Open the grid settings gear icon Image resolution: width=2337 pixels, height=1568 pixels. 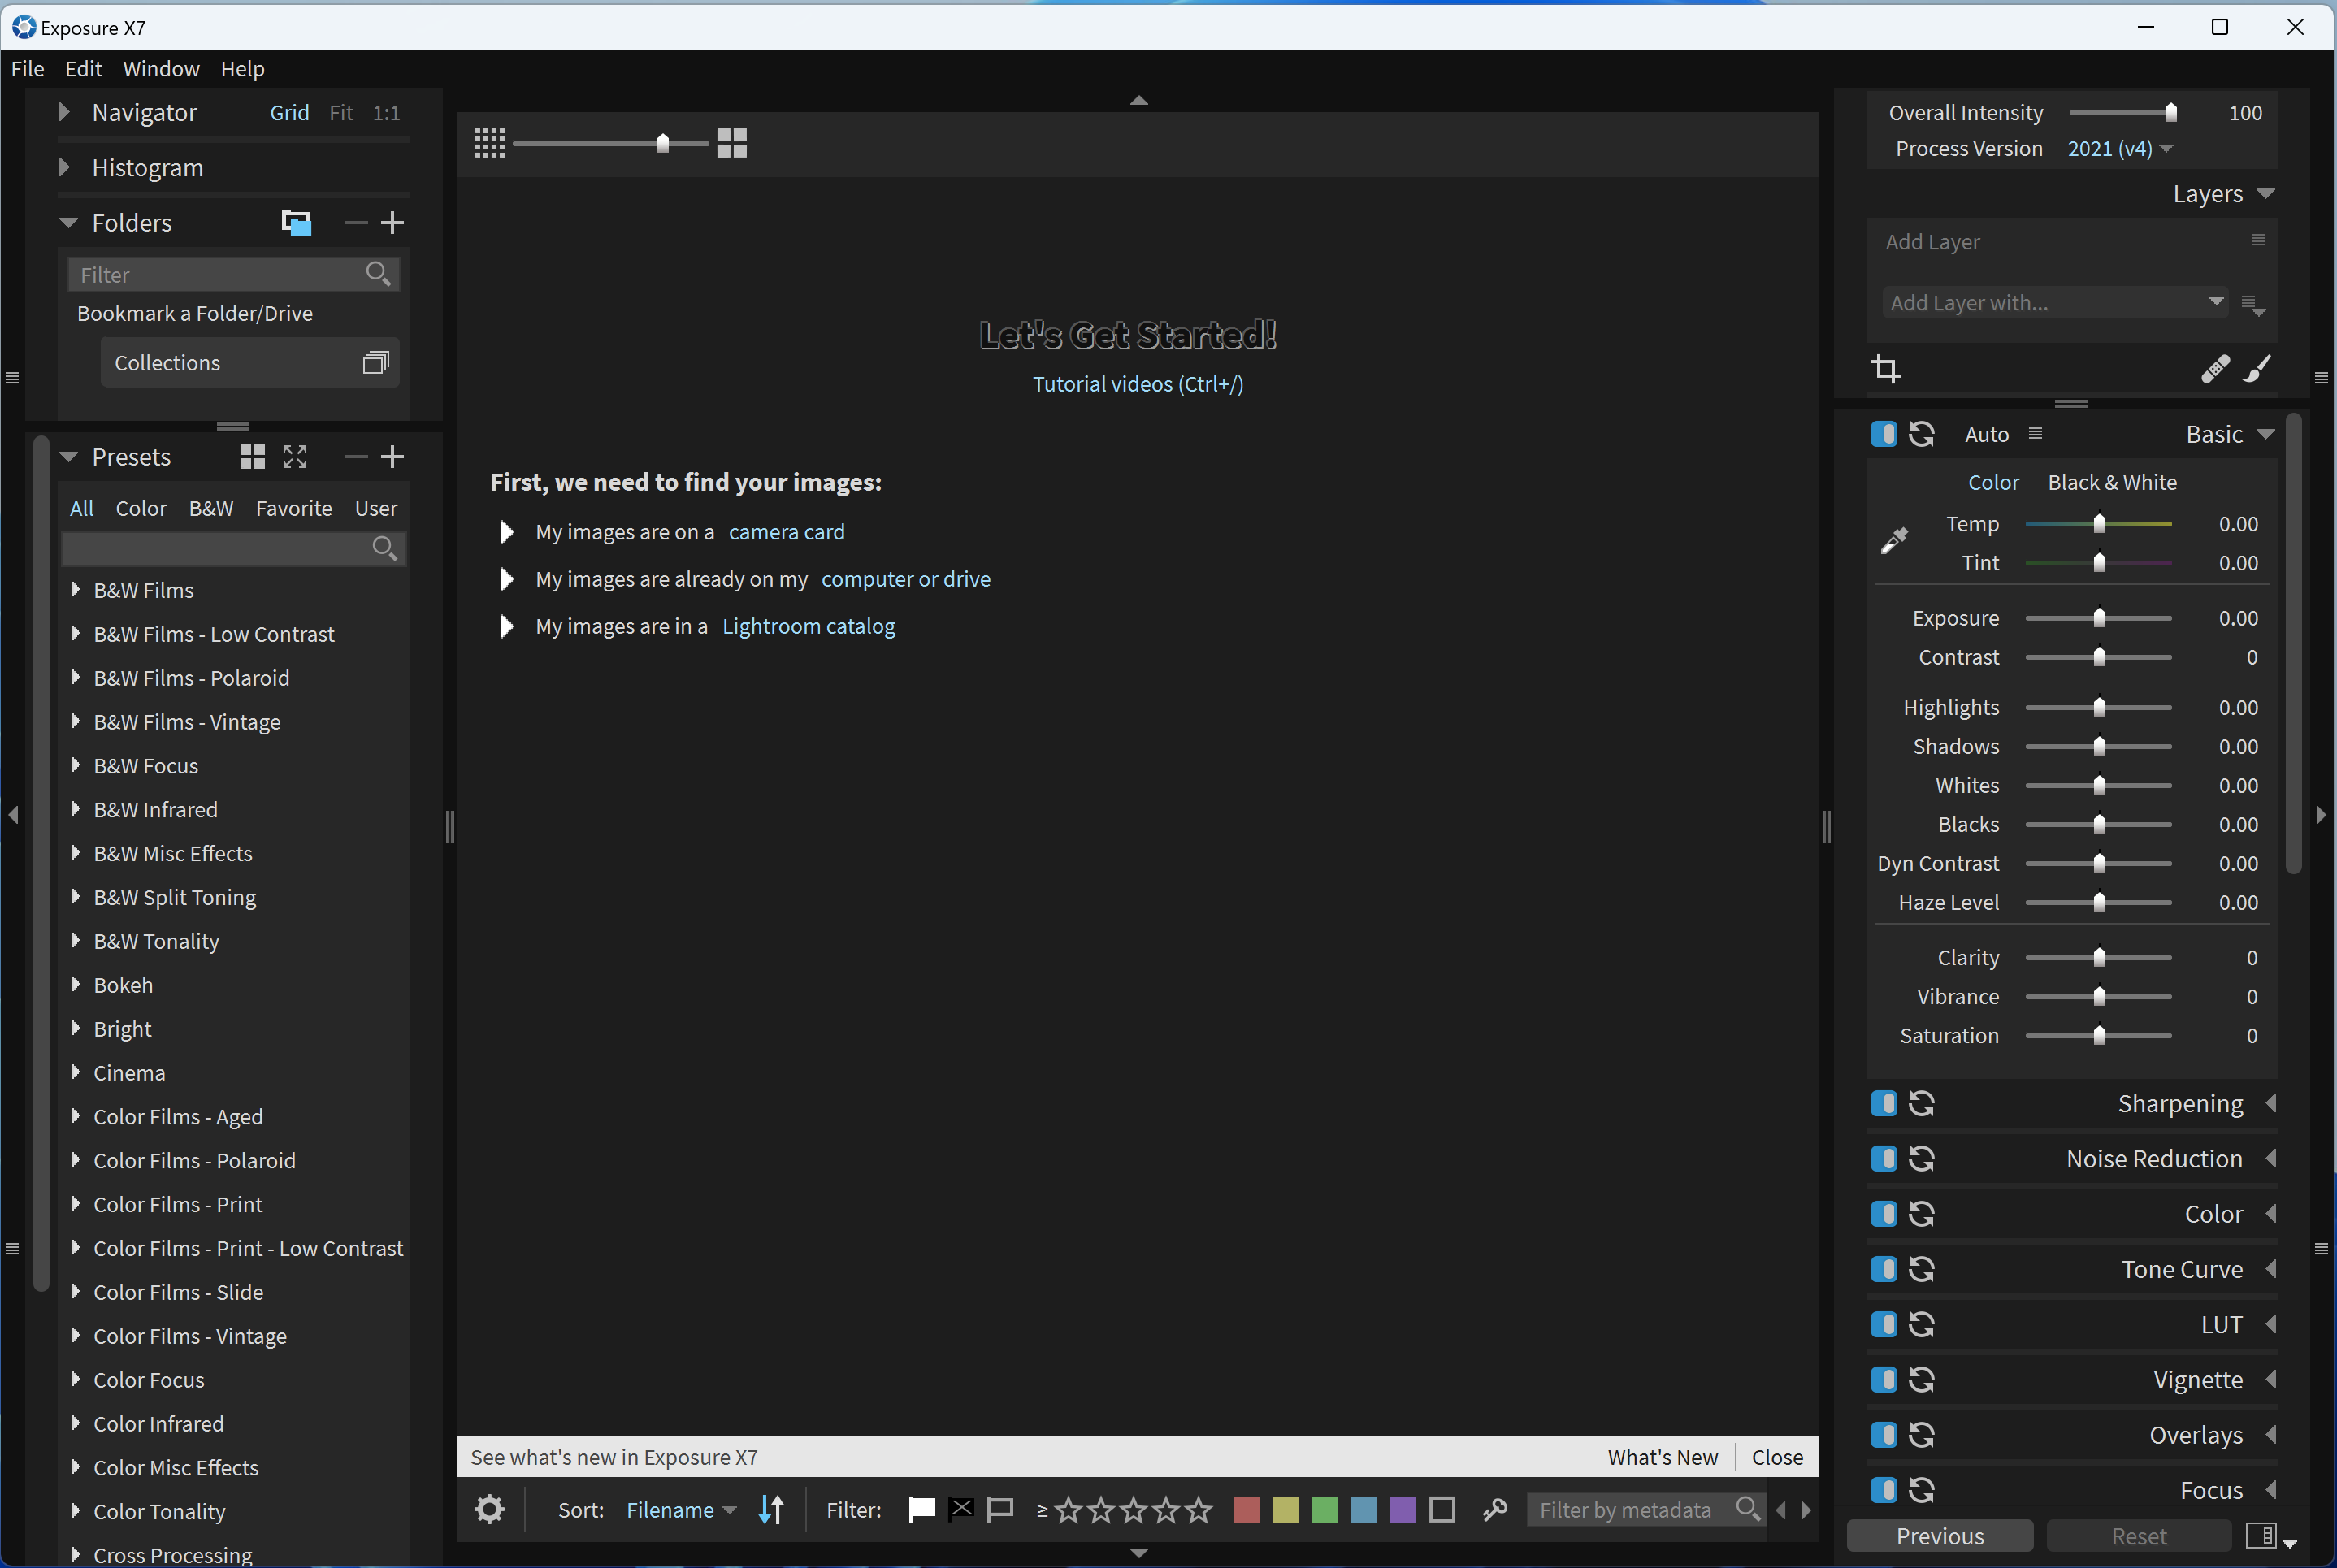[x=489, y=1509]
